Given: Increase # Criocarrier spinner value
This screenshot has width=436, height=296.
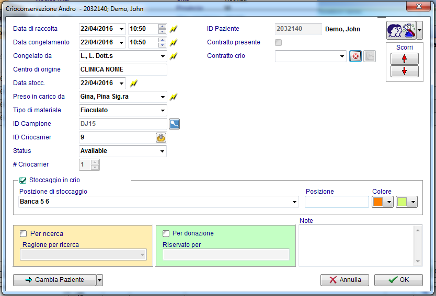Looking at the screenshot, I should pos(95,162).
